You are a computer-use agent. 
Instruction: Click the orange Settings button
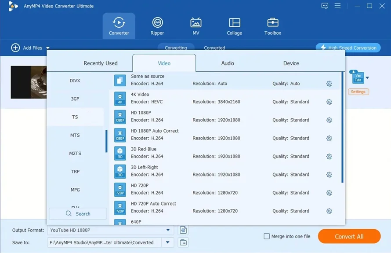pos(358,92)
